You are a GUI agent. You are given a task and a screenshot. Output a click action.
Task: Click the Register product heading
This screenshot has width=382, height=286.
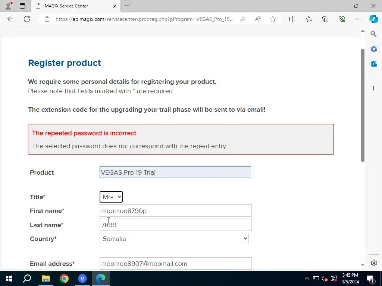pyautogui.click(x=65, y=63)
